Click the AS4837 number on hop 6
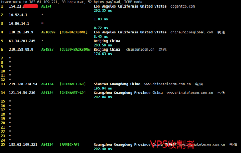The image size is (241, 153). (47, 49)
